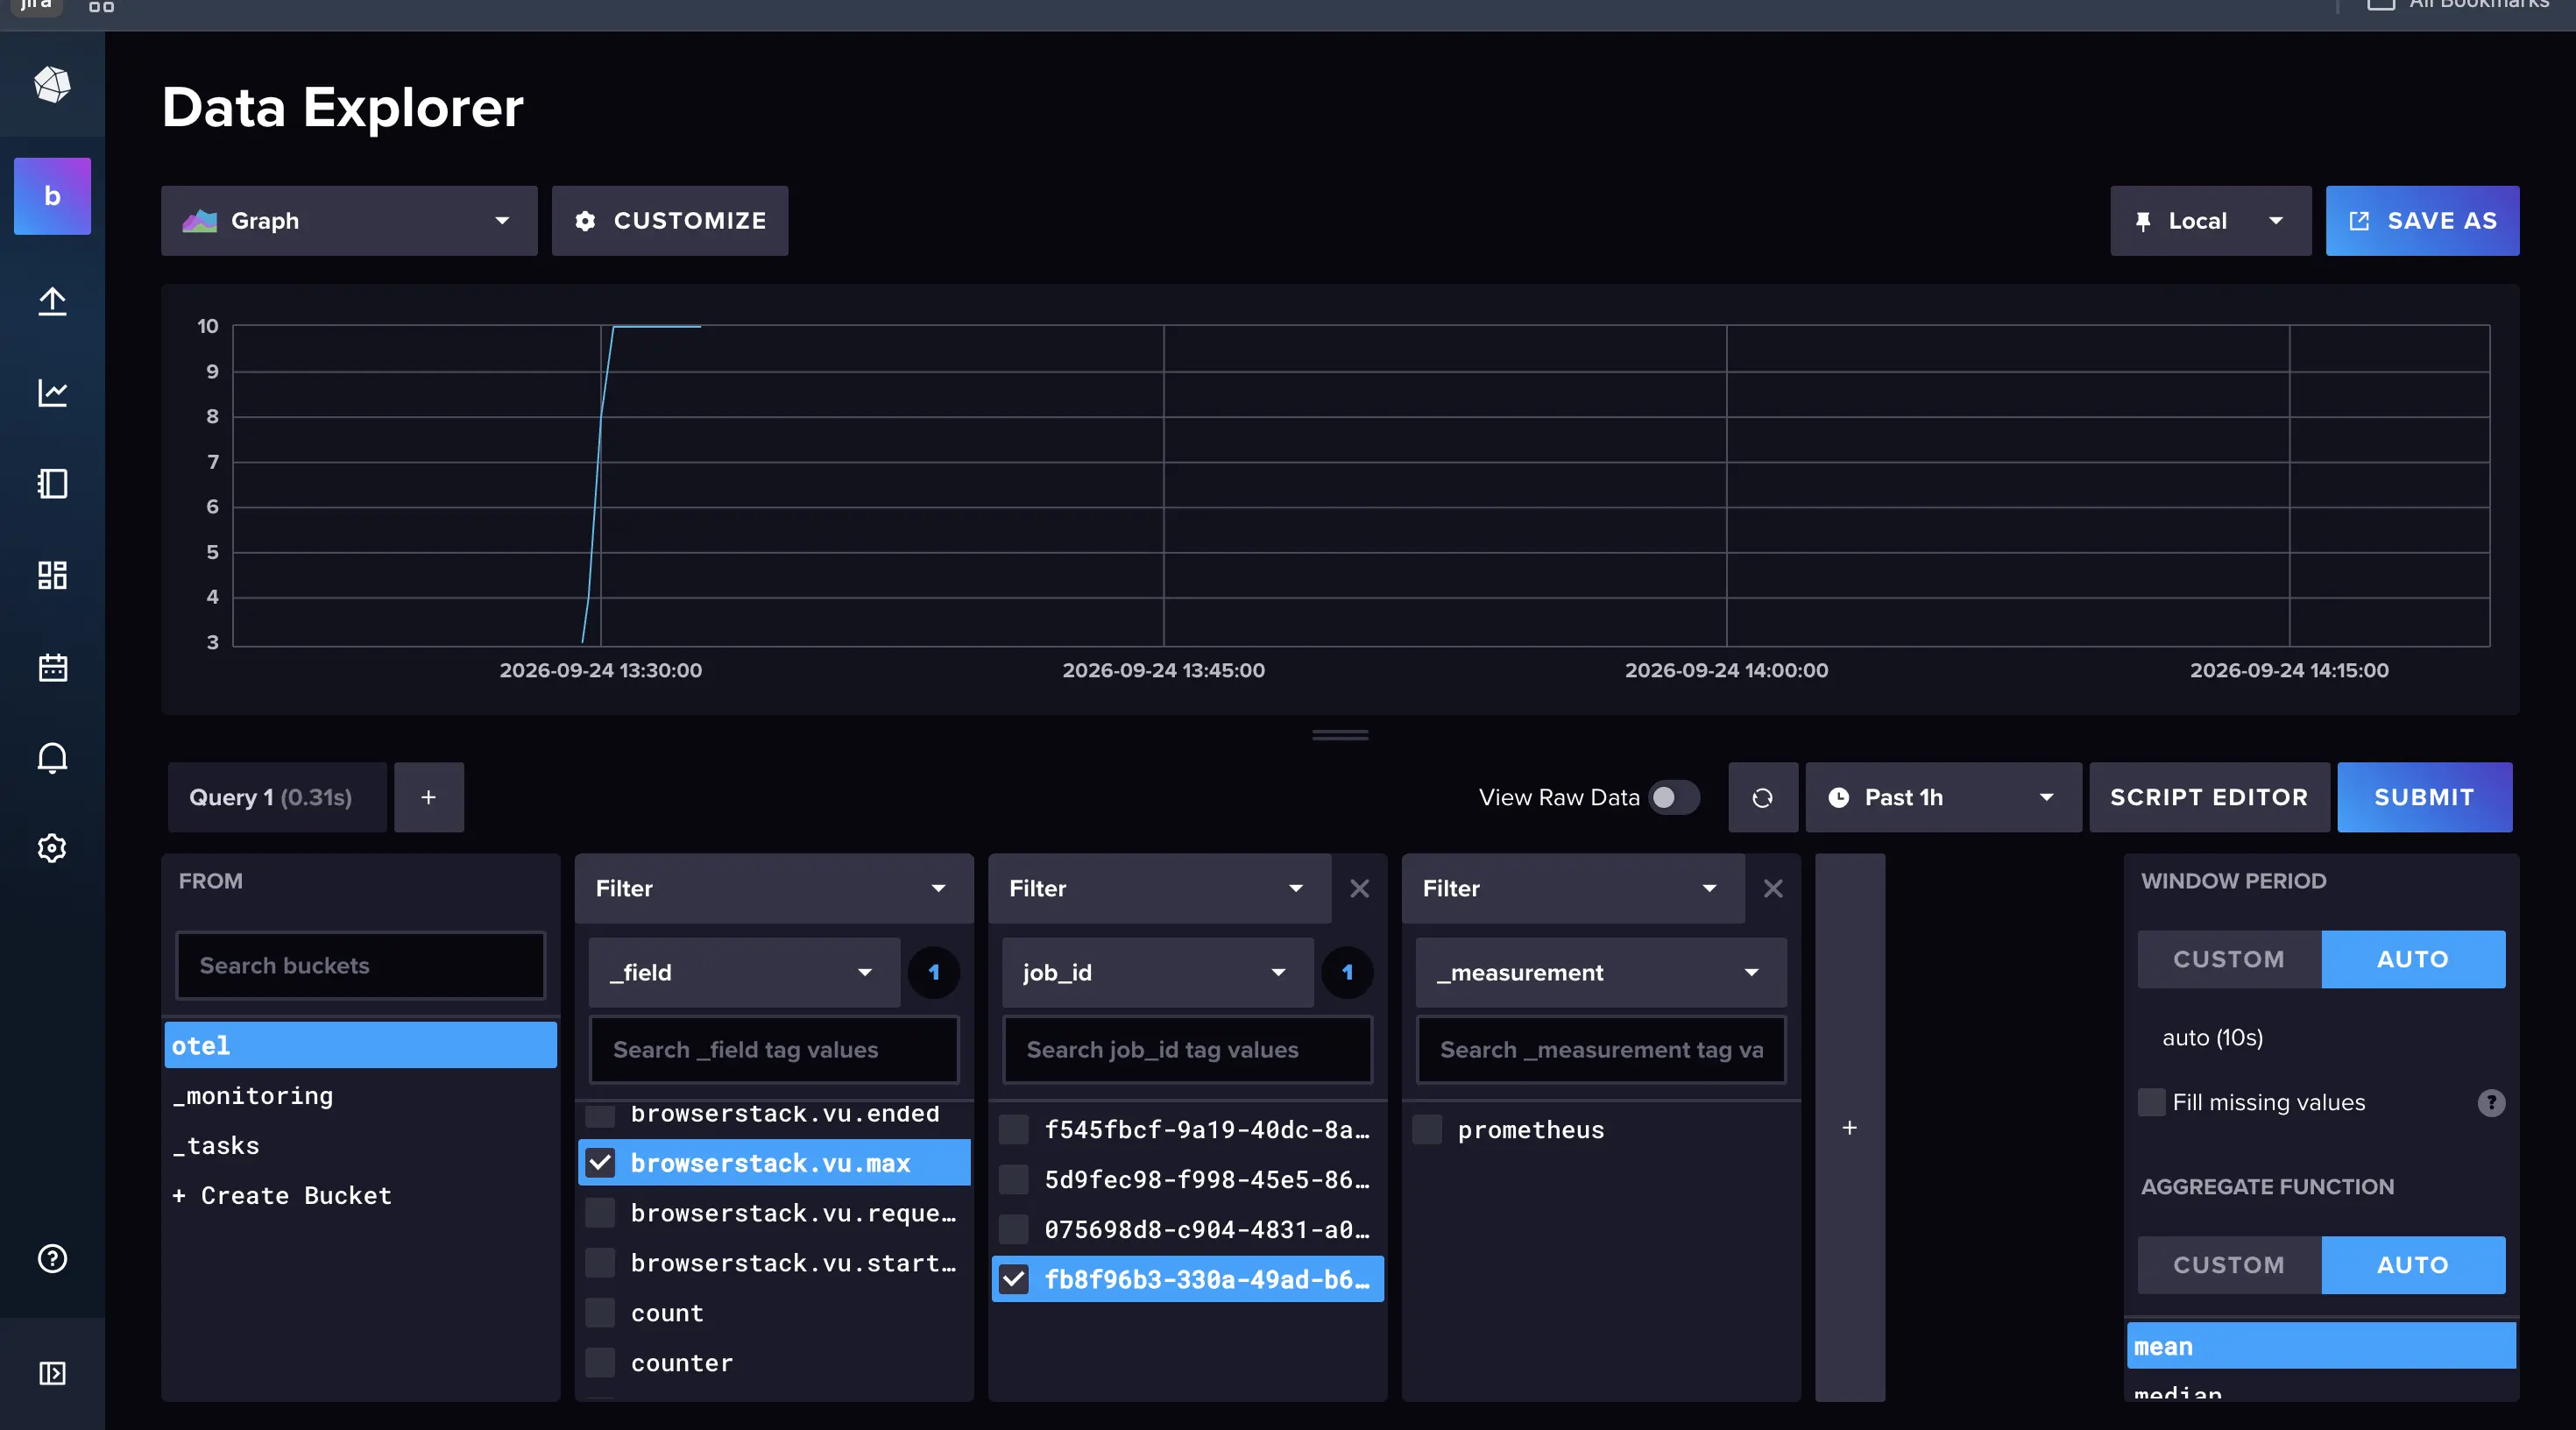
Task: Click the graph panel resize handle
Action: (1340, 736)
